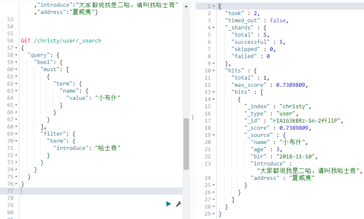Click the panel divider drag handle dots
Image resolution: width=364 pixels, height=219 pixels.
pyautogui.click(x=193, y=118)
